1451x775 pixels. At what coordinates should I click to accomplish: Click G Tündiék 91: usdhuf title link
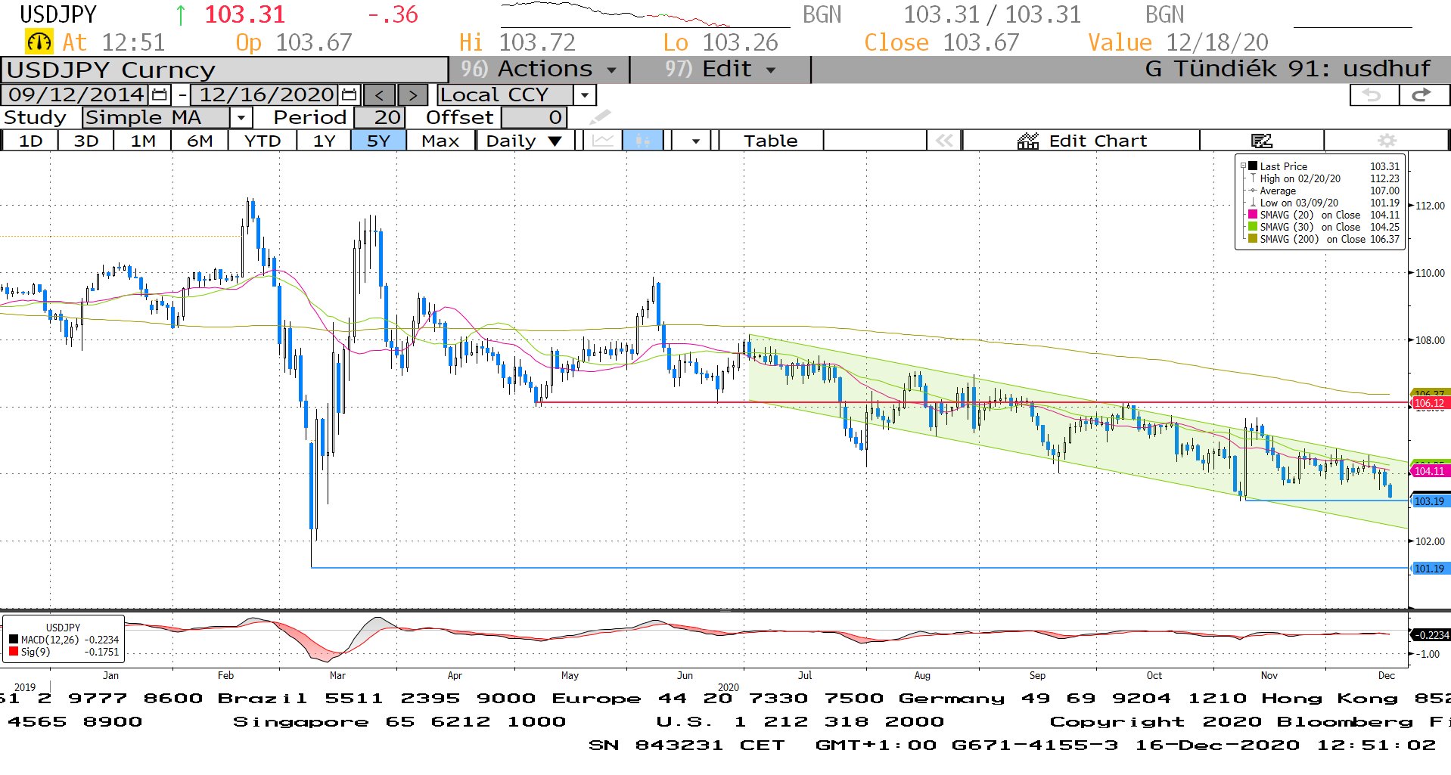pyautogui.click(x=1288, y=69)
